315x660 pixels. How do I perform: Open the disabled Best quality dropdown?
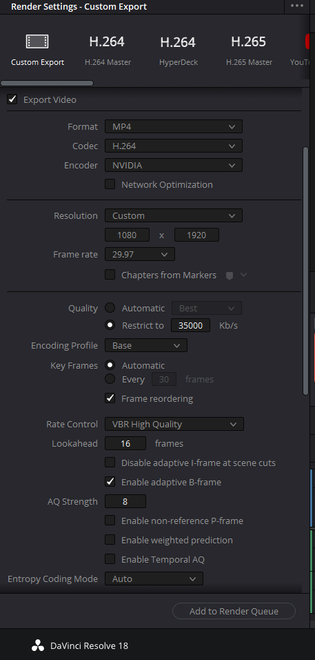pos(207,308)
